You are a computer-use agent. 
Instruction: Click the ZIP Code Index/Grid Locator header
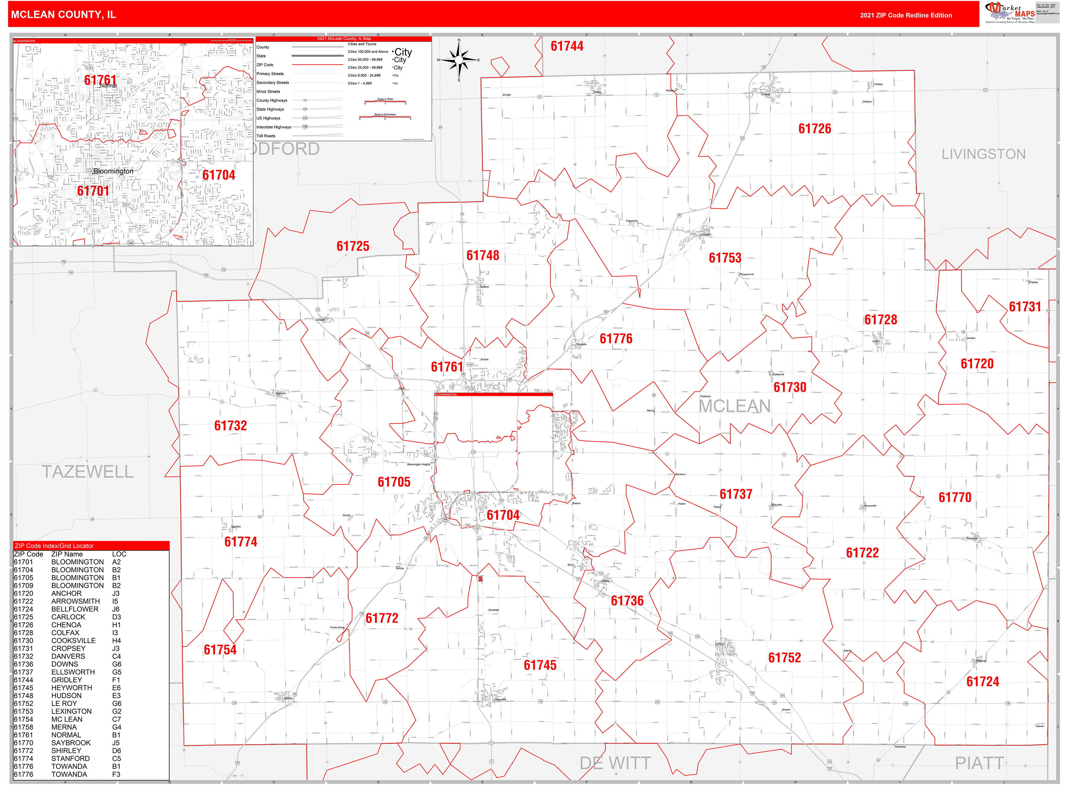54,546
